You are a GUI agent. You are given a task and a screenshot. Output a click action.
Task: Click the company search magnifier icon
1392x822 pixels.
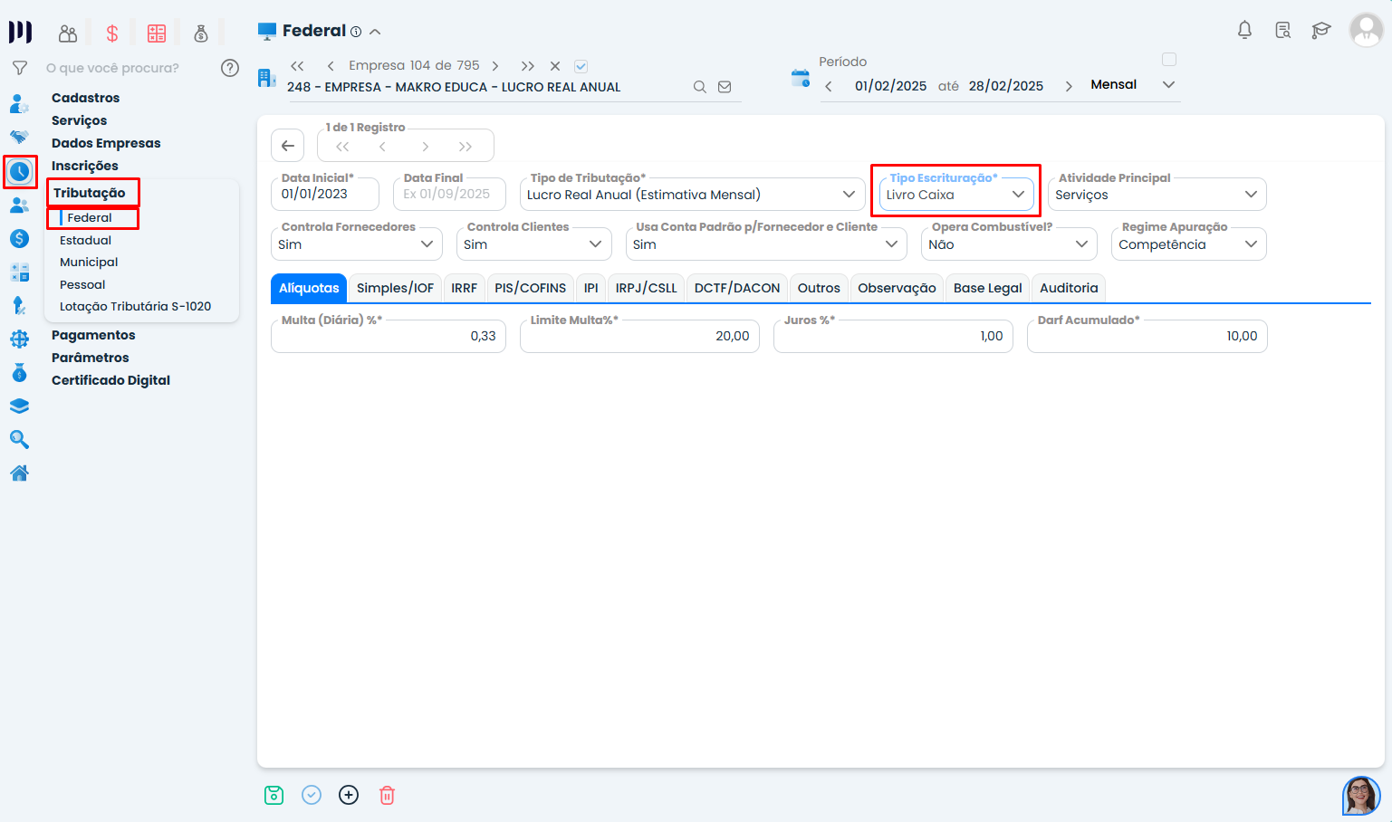pyautogui.click(x=699, y=87)
